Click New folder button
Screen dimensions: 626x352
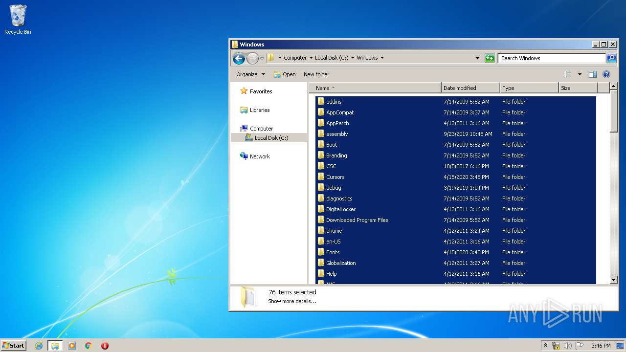click(x=316, y=74)
